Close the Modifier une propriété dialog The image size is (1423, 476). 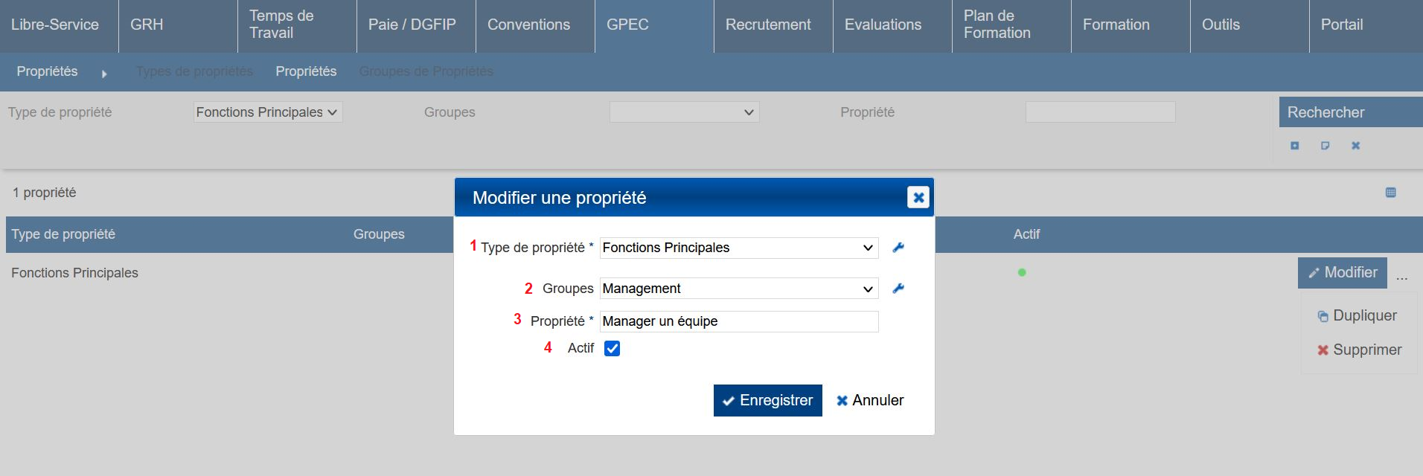918,197
